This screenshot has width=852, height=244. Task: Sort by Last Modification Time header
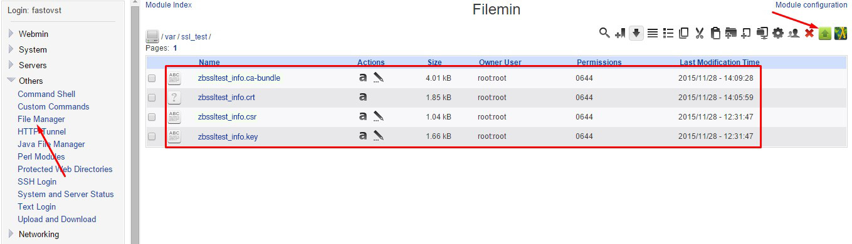point(720,63)
